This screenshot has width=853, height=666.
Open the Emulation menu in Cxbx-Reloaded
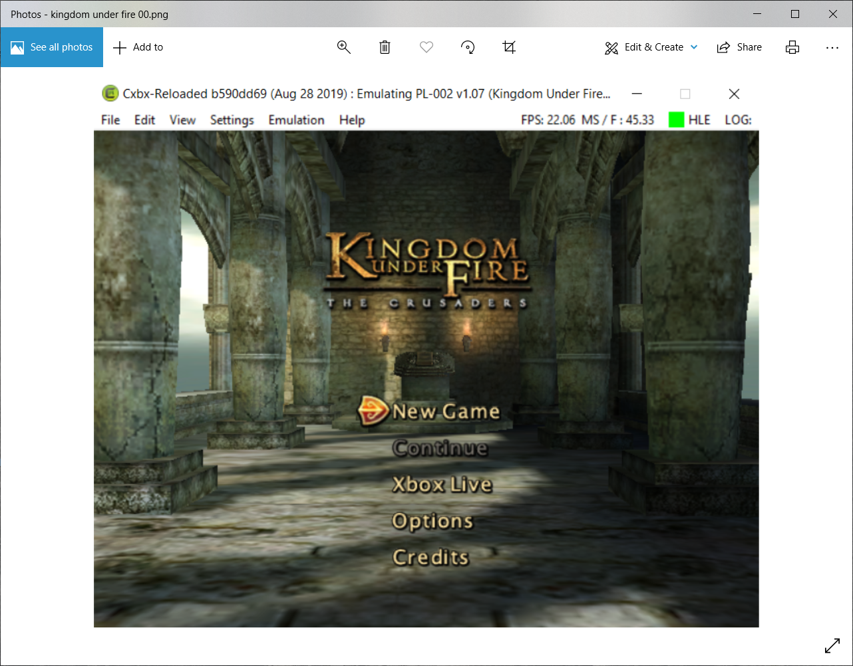click(x=296, y=120)
